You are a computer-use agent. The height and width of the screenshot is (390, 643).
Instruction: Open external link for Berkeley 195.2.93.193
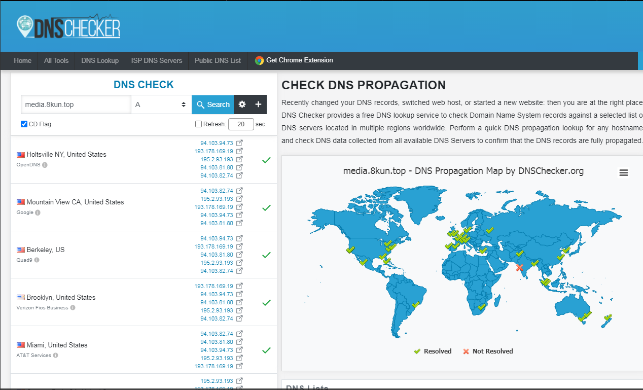(x=240, y=263)
